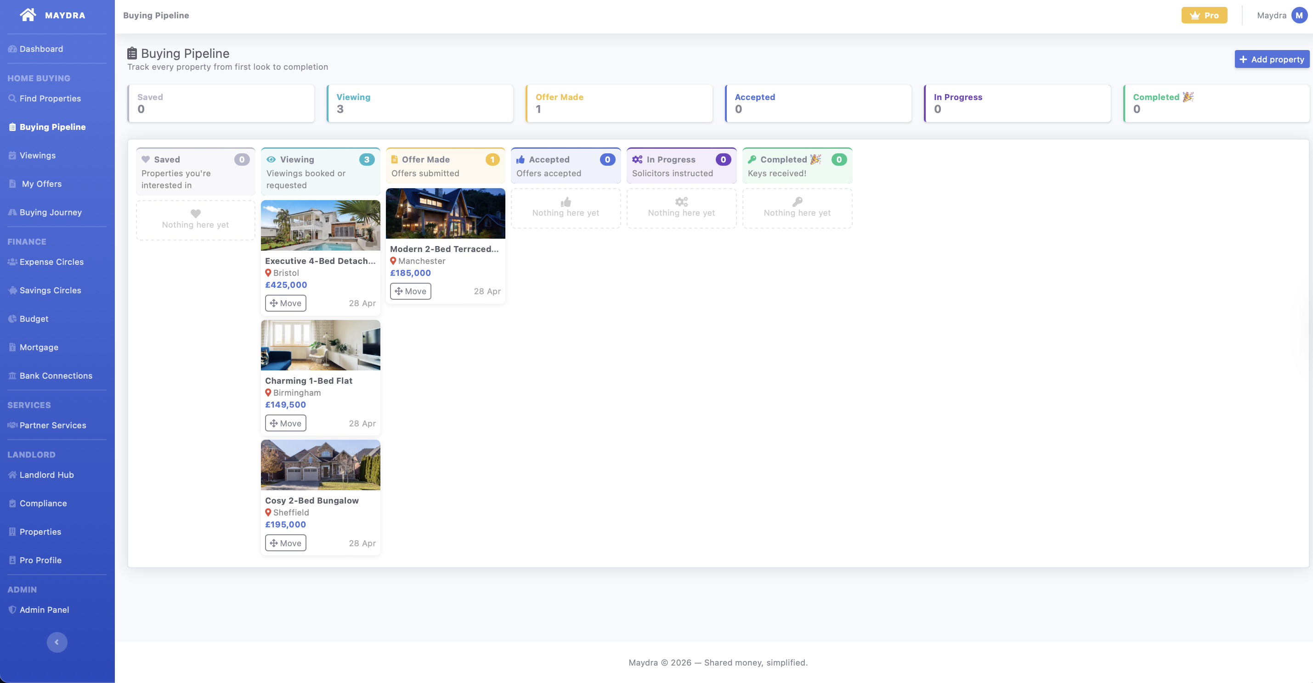Click the Viewing column count badge 3
The image size is (1313, 683).
click(x=367, y=159)
